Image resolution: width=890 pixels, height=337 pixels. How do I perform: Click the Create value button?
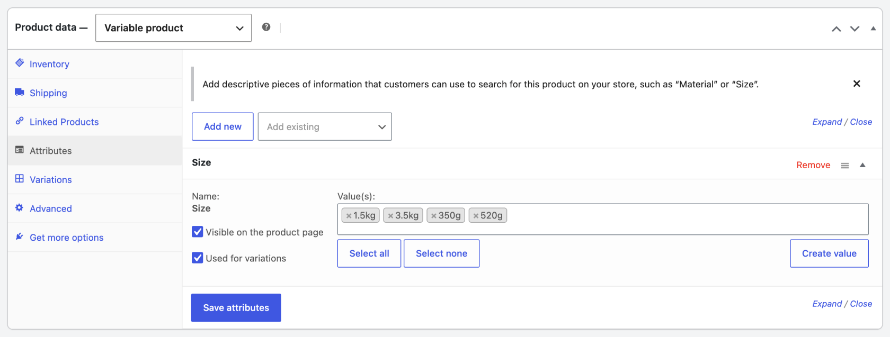(829, 253)
